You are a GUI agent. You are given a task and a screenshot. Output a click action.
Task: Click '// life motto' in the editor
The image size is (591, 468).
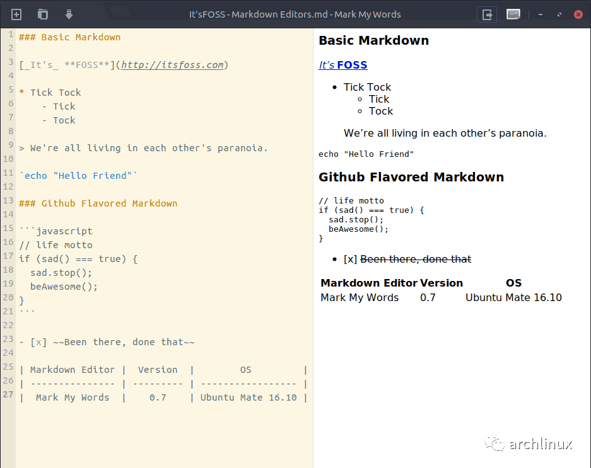[56, 245]
